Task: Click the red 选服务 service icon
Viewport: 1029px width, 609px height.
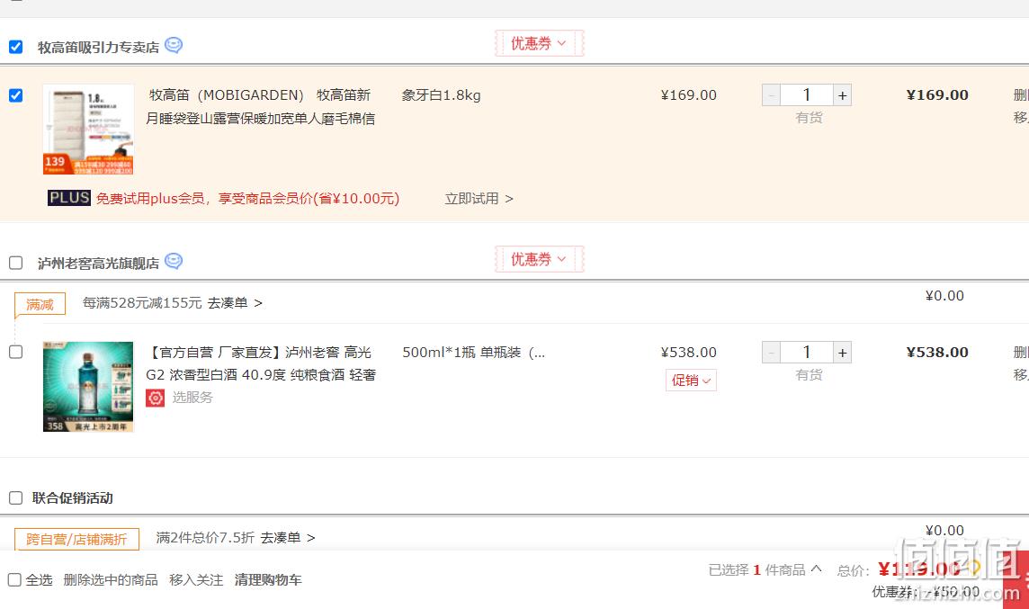Action: (x=155, y=398)
